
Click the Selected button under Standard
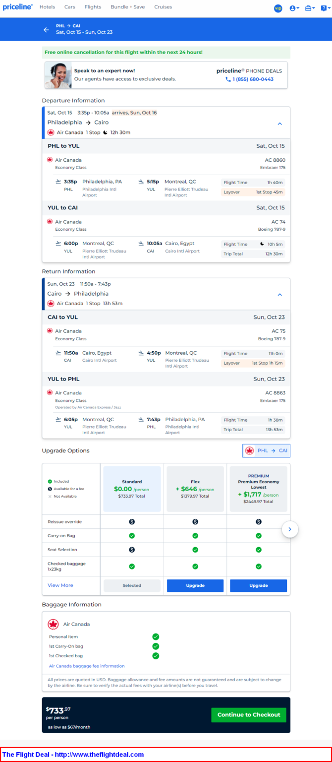click(x=132, y=585)
